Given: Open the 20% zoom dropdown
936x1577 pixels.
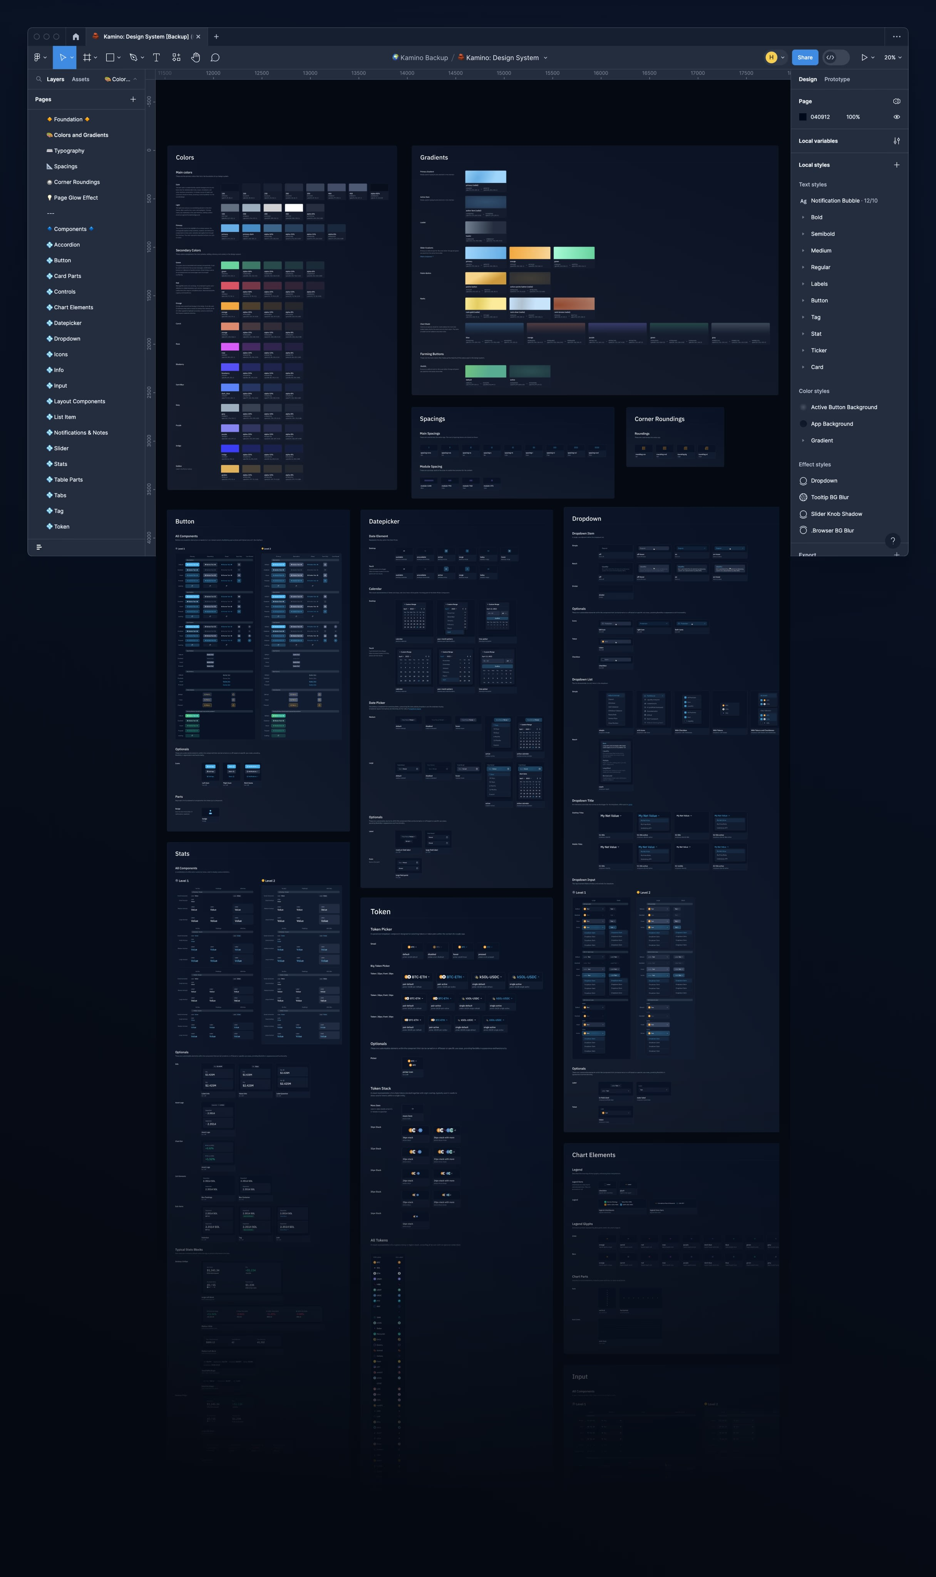Looking at the screenshot, I should (x=893, y=57).
